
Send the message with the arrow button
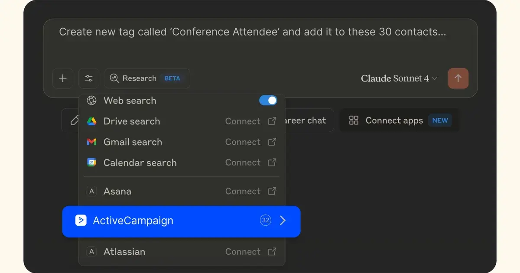pos(458,78)
